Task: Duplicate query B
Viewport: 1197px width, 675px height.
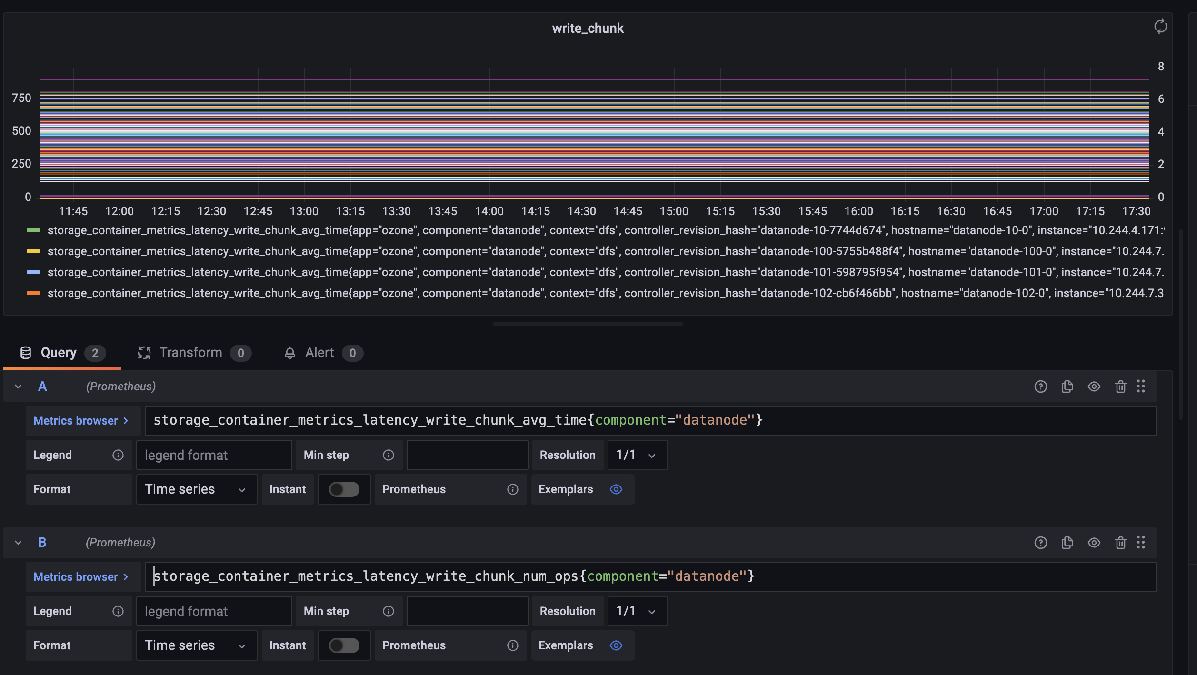Action: pos(1067,543)
